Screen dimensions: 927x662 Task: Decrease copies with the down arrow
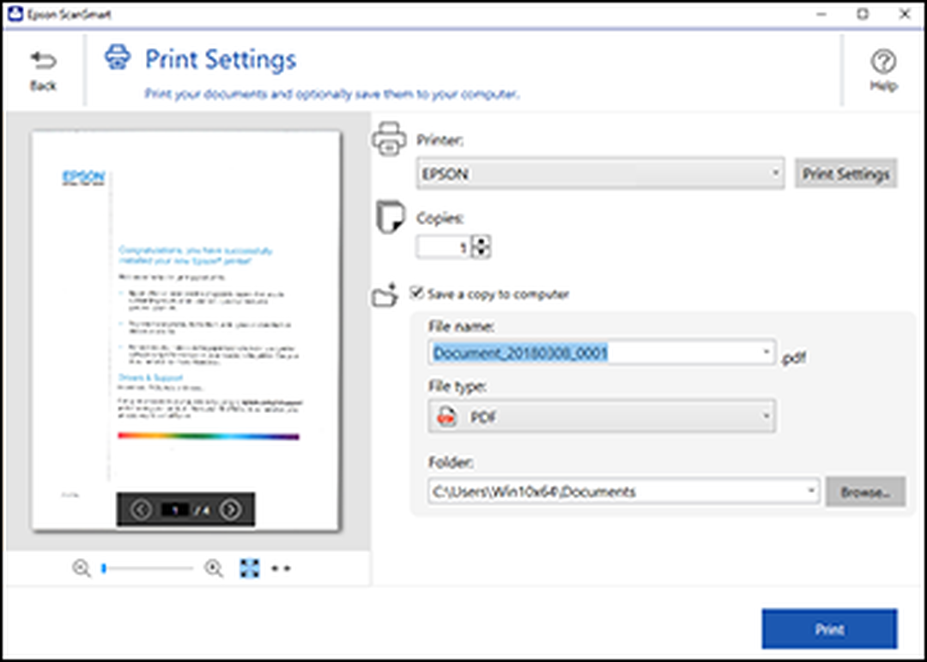(482, 252)
